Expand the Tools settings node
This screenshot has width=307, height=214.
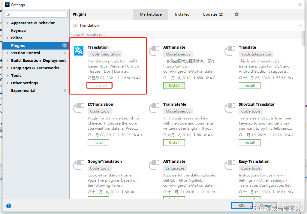[7, 75]
